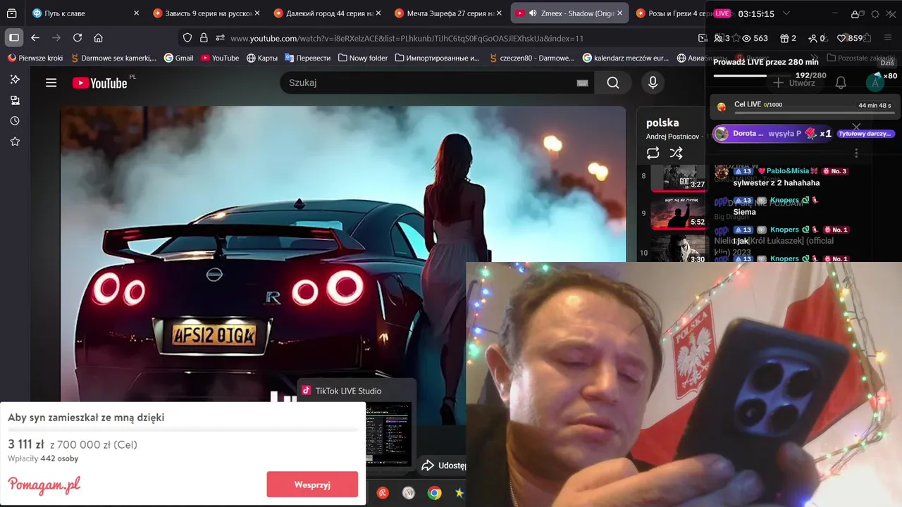
Task: Open 'czeczen80' bookmark
Action: click(x=532, y=58)
